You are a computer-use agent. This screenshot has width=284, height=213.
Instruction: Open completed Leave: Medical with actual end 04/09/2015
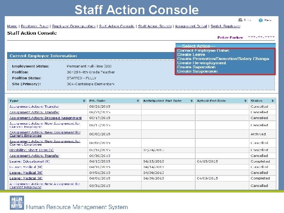[26, 178]
